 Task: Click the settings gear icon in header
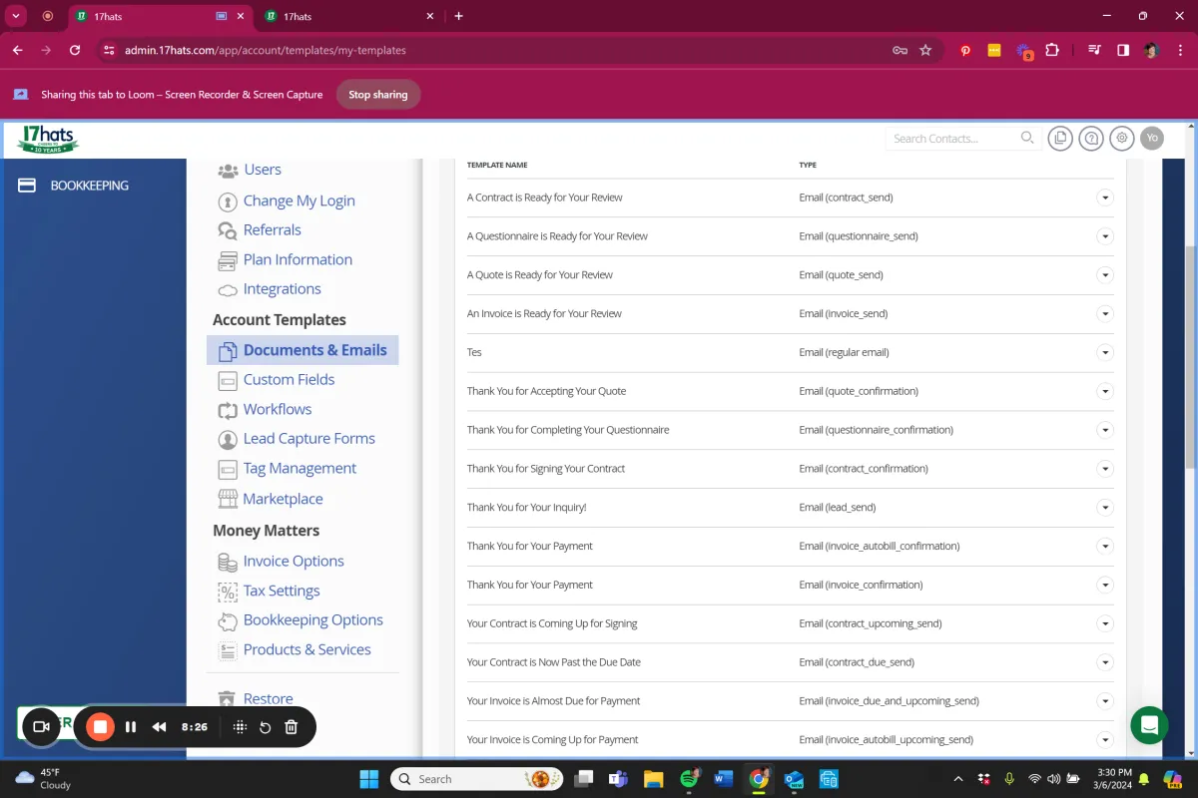tap(1122, 139)
